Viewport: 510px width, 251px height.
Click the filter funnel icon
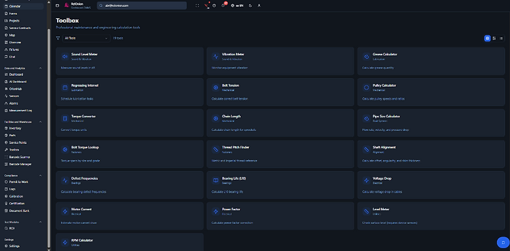58,38
